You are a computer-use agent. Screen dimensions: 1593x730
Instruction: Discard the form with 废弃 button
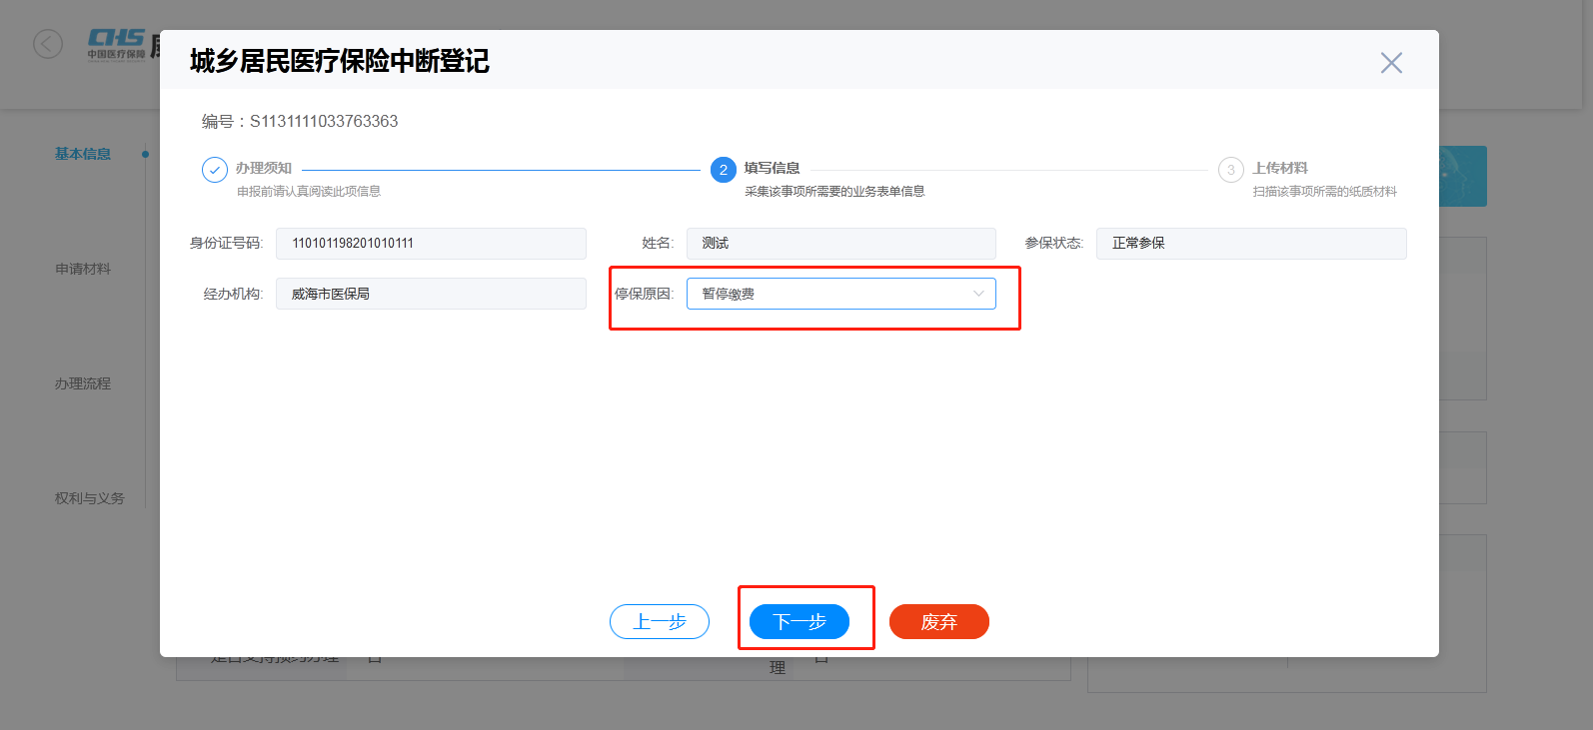click(938, 621)
